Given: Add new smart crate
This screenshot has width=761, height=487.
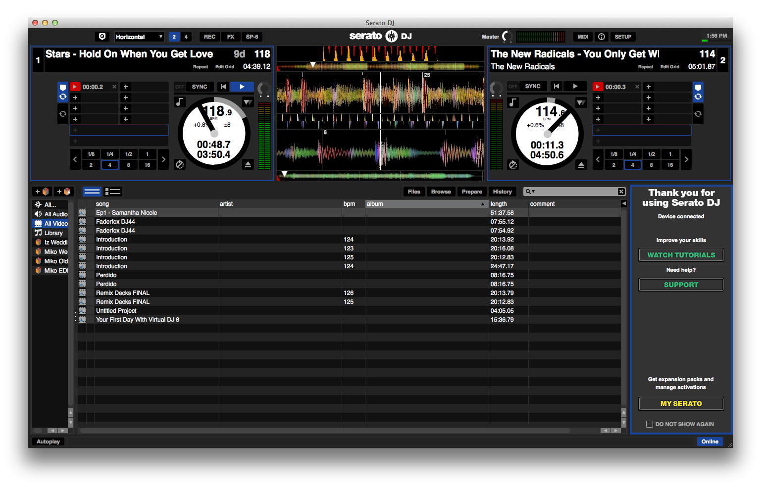Looking at the screenshot, I should [x=63, y=192].
